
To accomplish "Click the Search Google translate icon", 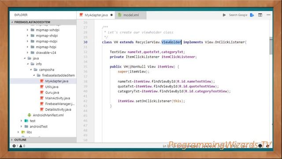I will [252, 15].
